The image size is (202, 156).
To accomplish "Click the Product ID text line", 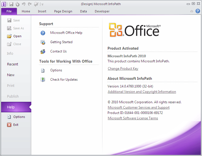I will (135, 113).
